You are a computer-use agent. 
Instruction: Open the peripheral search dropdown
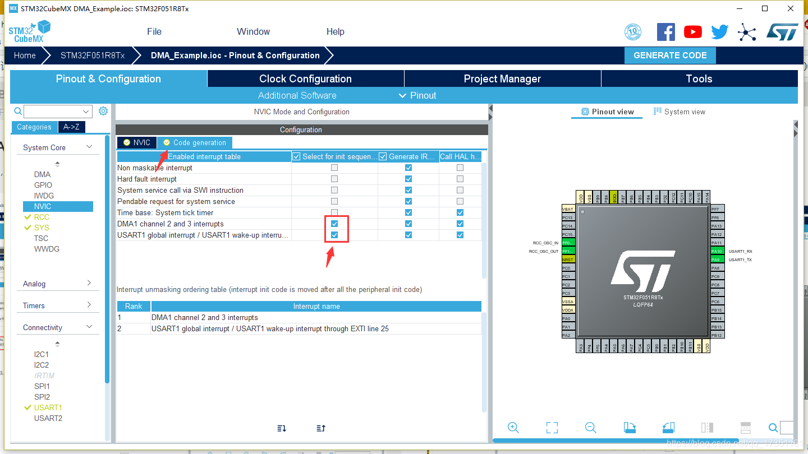coord(86,112)
